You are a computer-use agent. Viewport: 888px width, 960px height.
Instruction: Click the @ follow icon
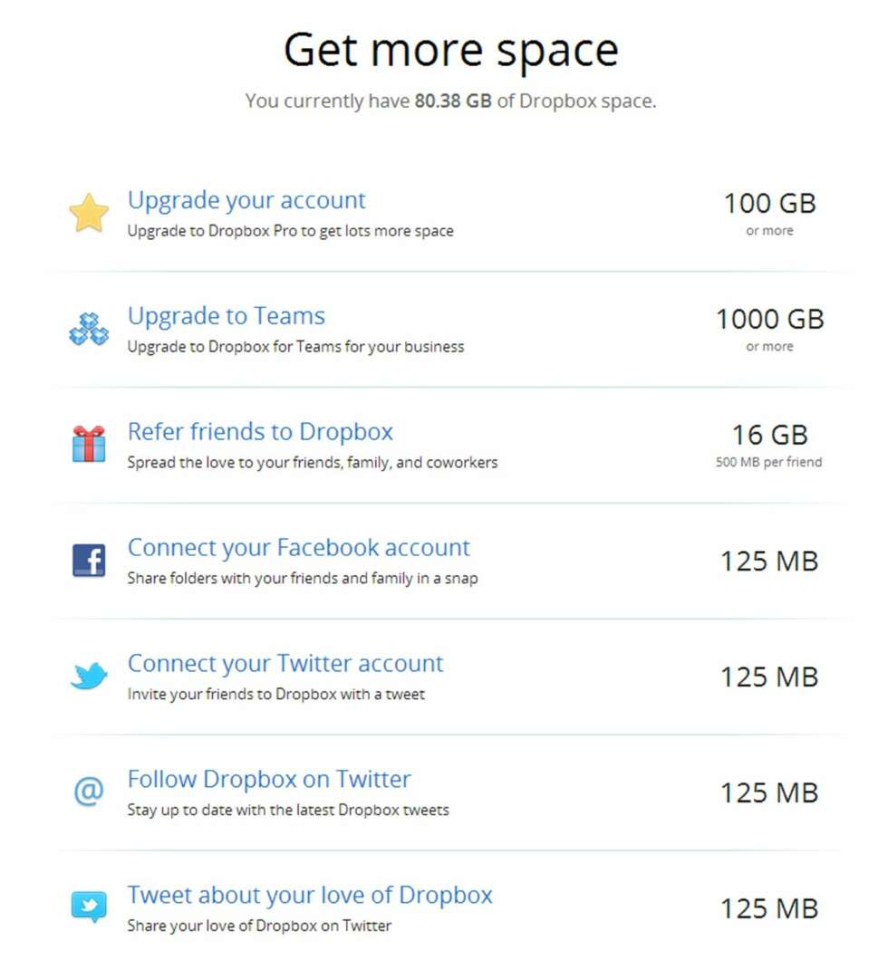point(89,791)
